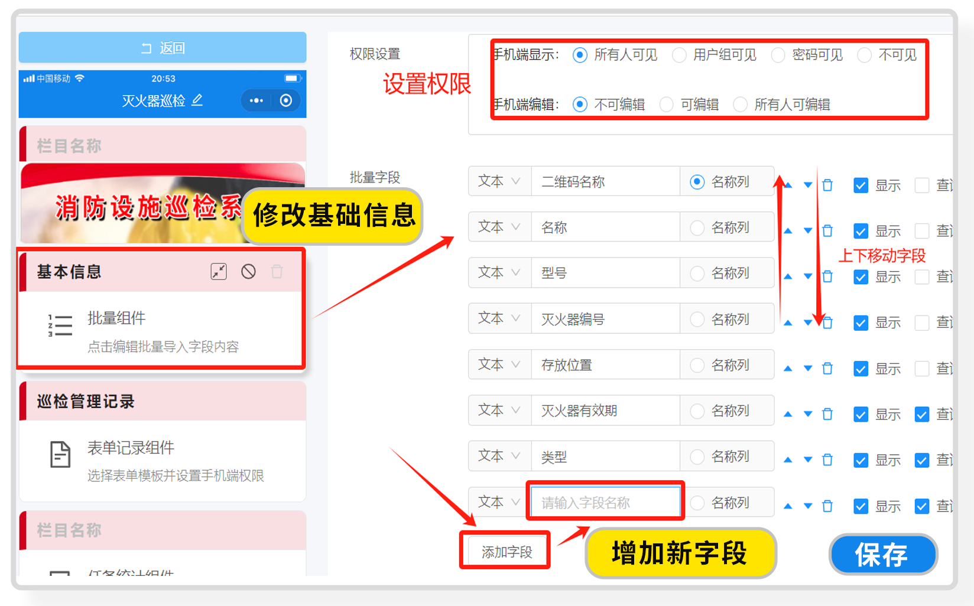Viewport: 974px width, 606px height.
Task: Select 可编辑 for 手机端编辑
Action: click(667, 105)
